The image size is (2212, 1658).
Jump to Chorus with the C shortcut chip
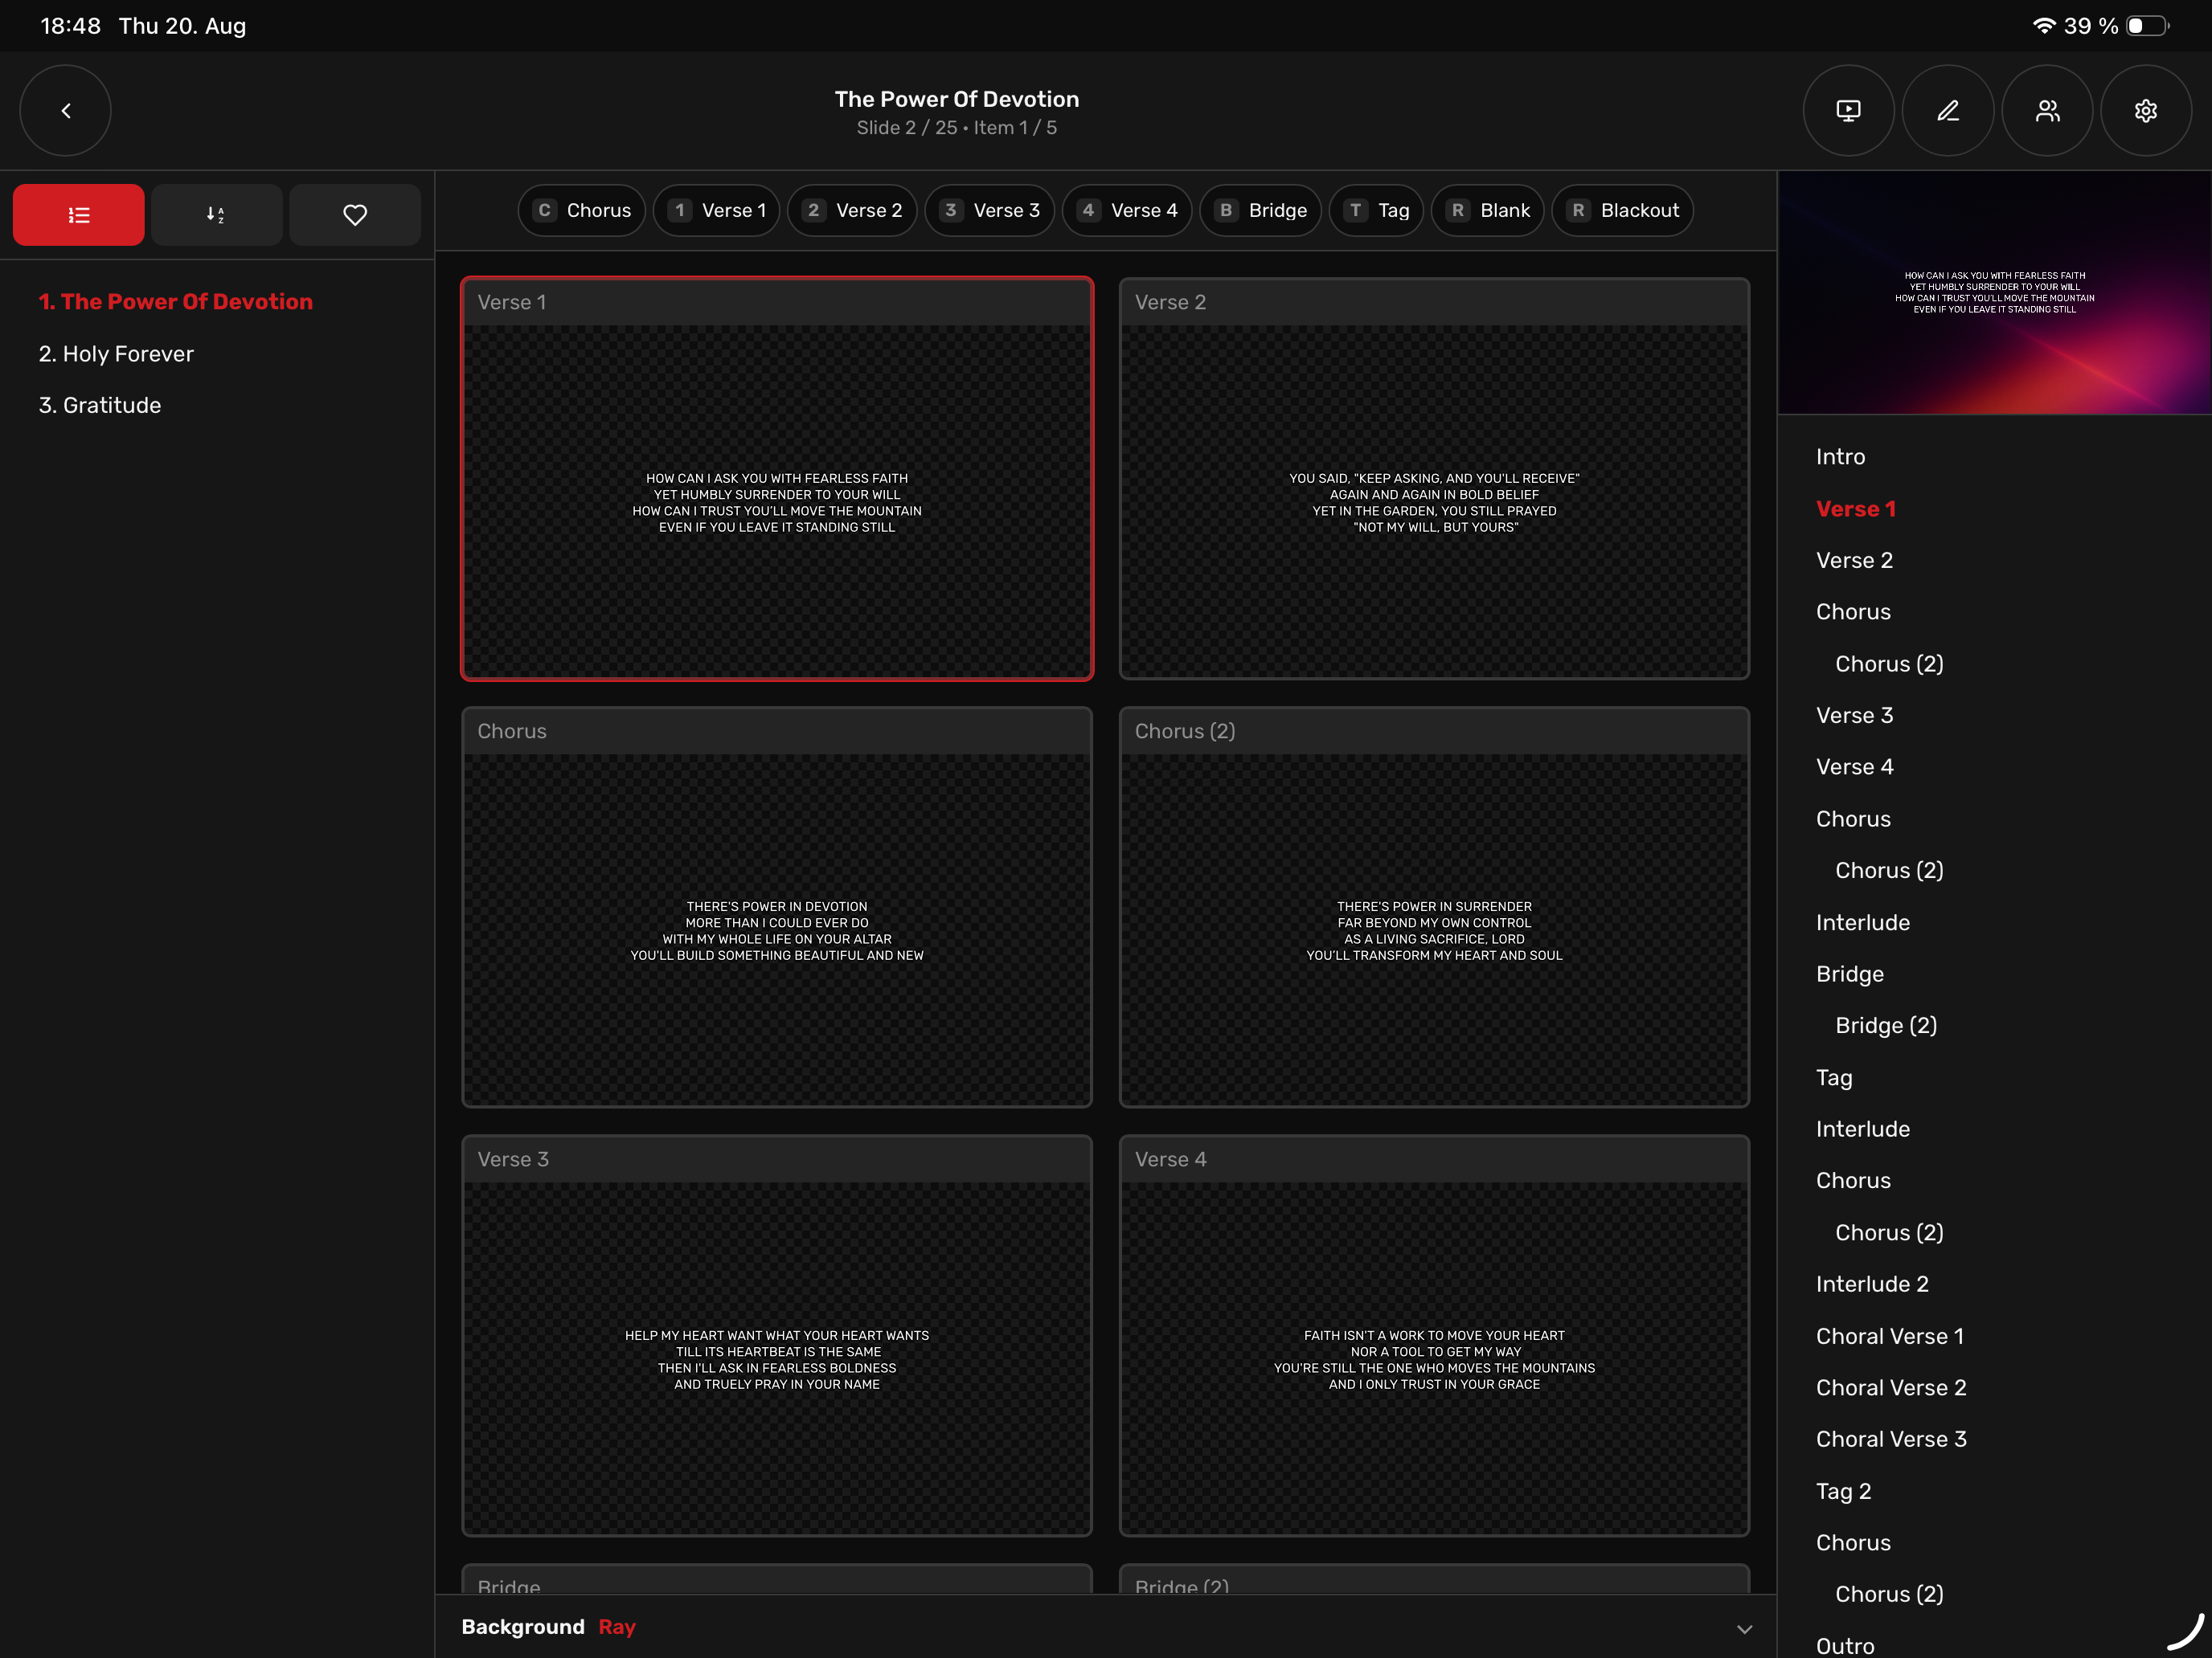(x=582, y=211)
